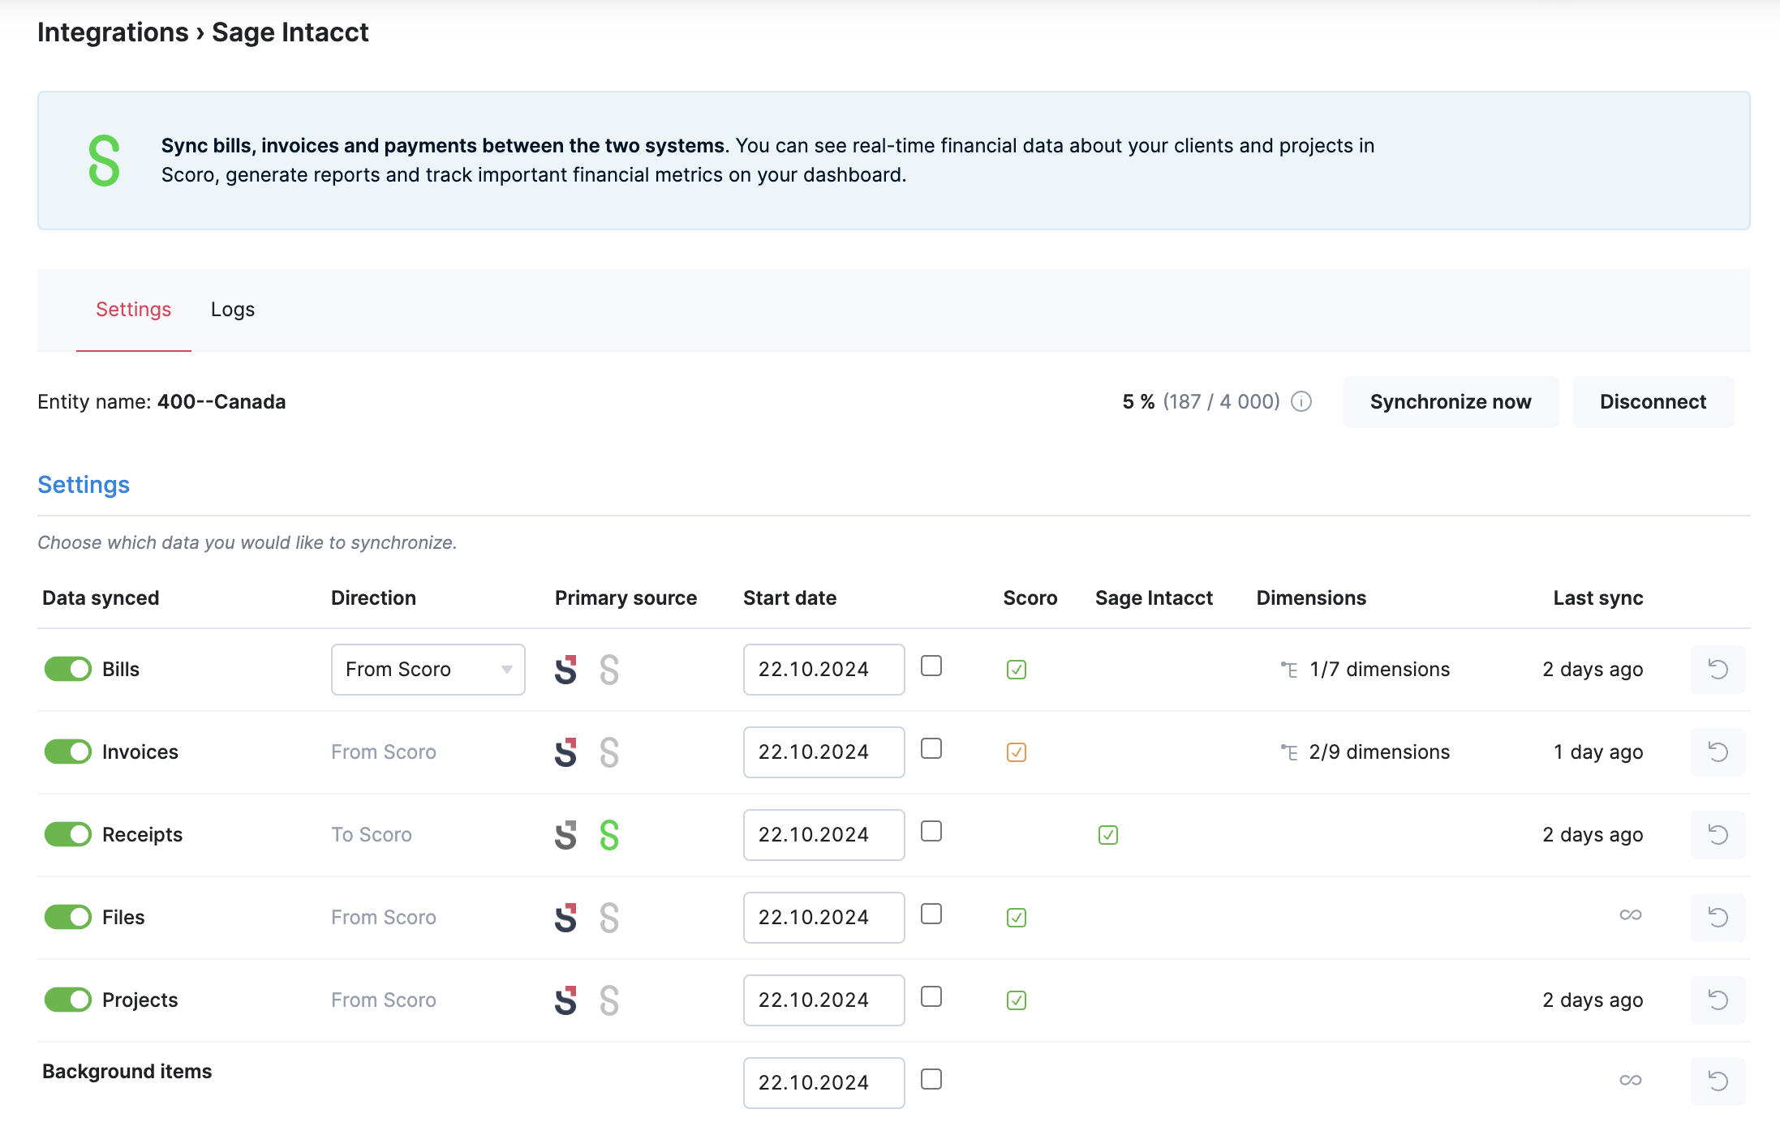Open the Bills direction dropdown
The image size is (1780, 1122).
point(428,670)
